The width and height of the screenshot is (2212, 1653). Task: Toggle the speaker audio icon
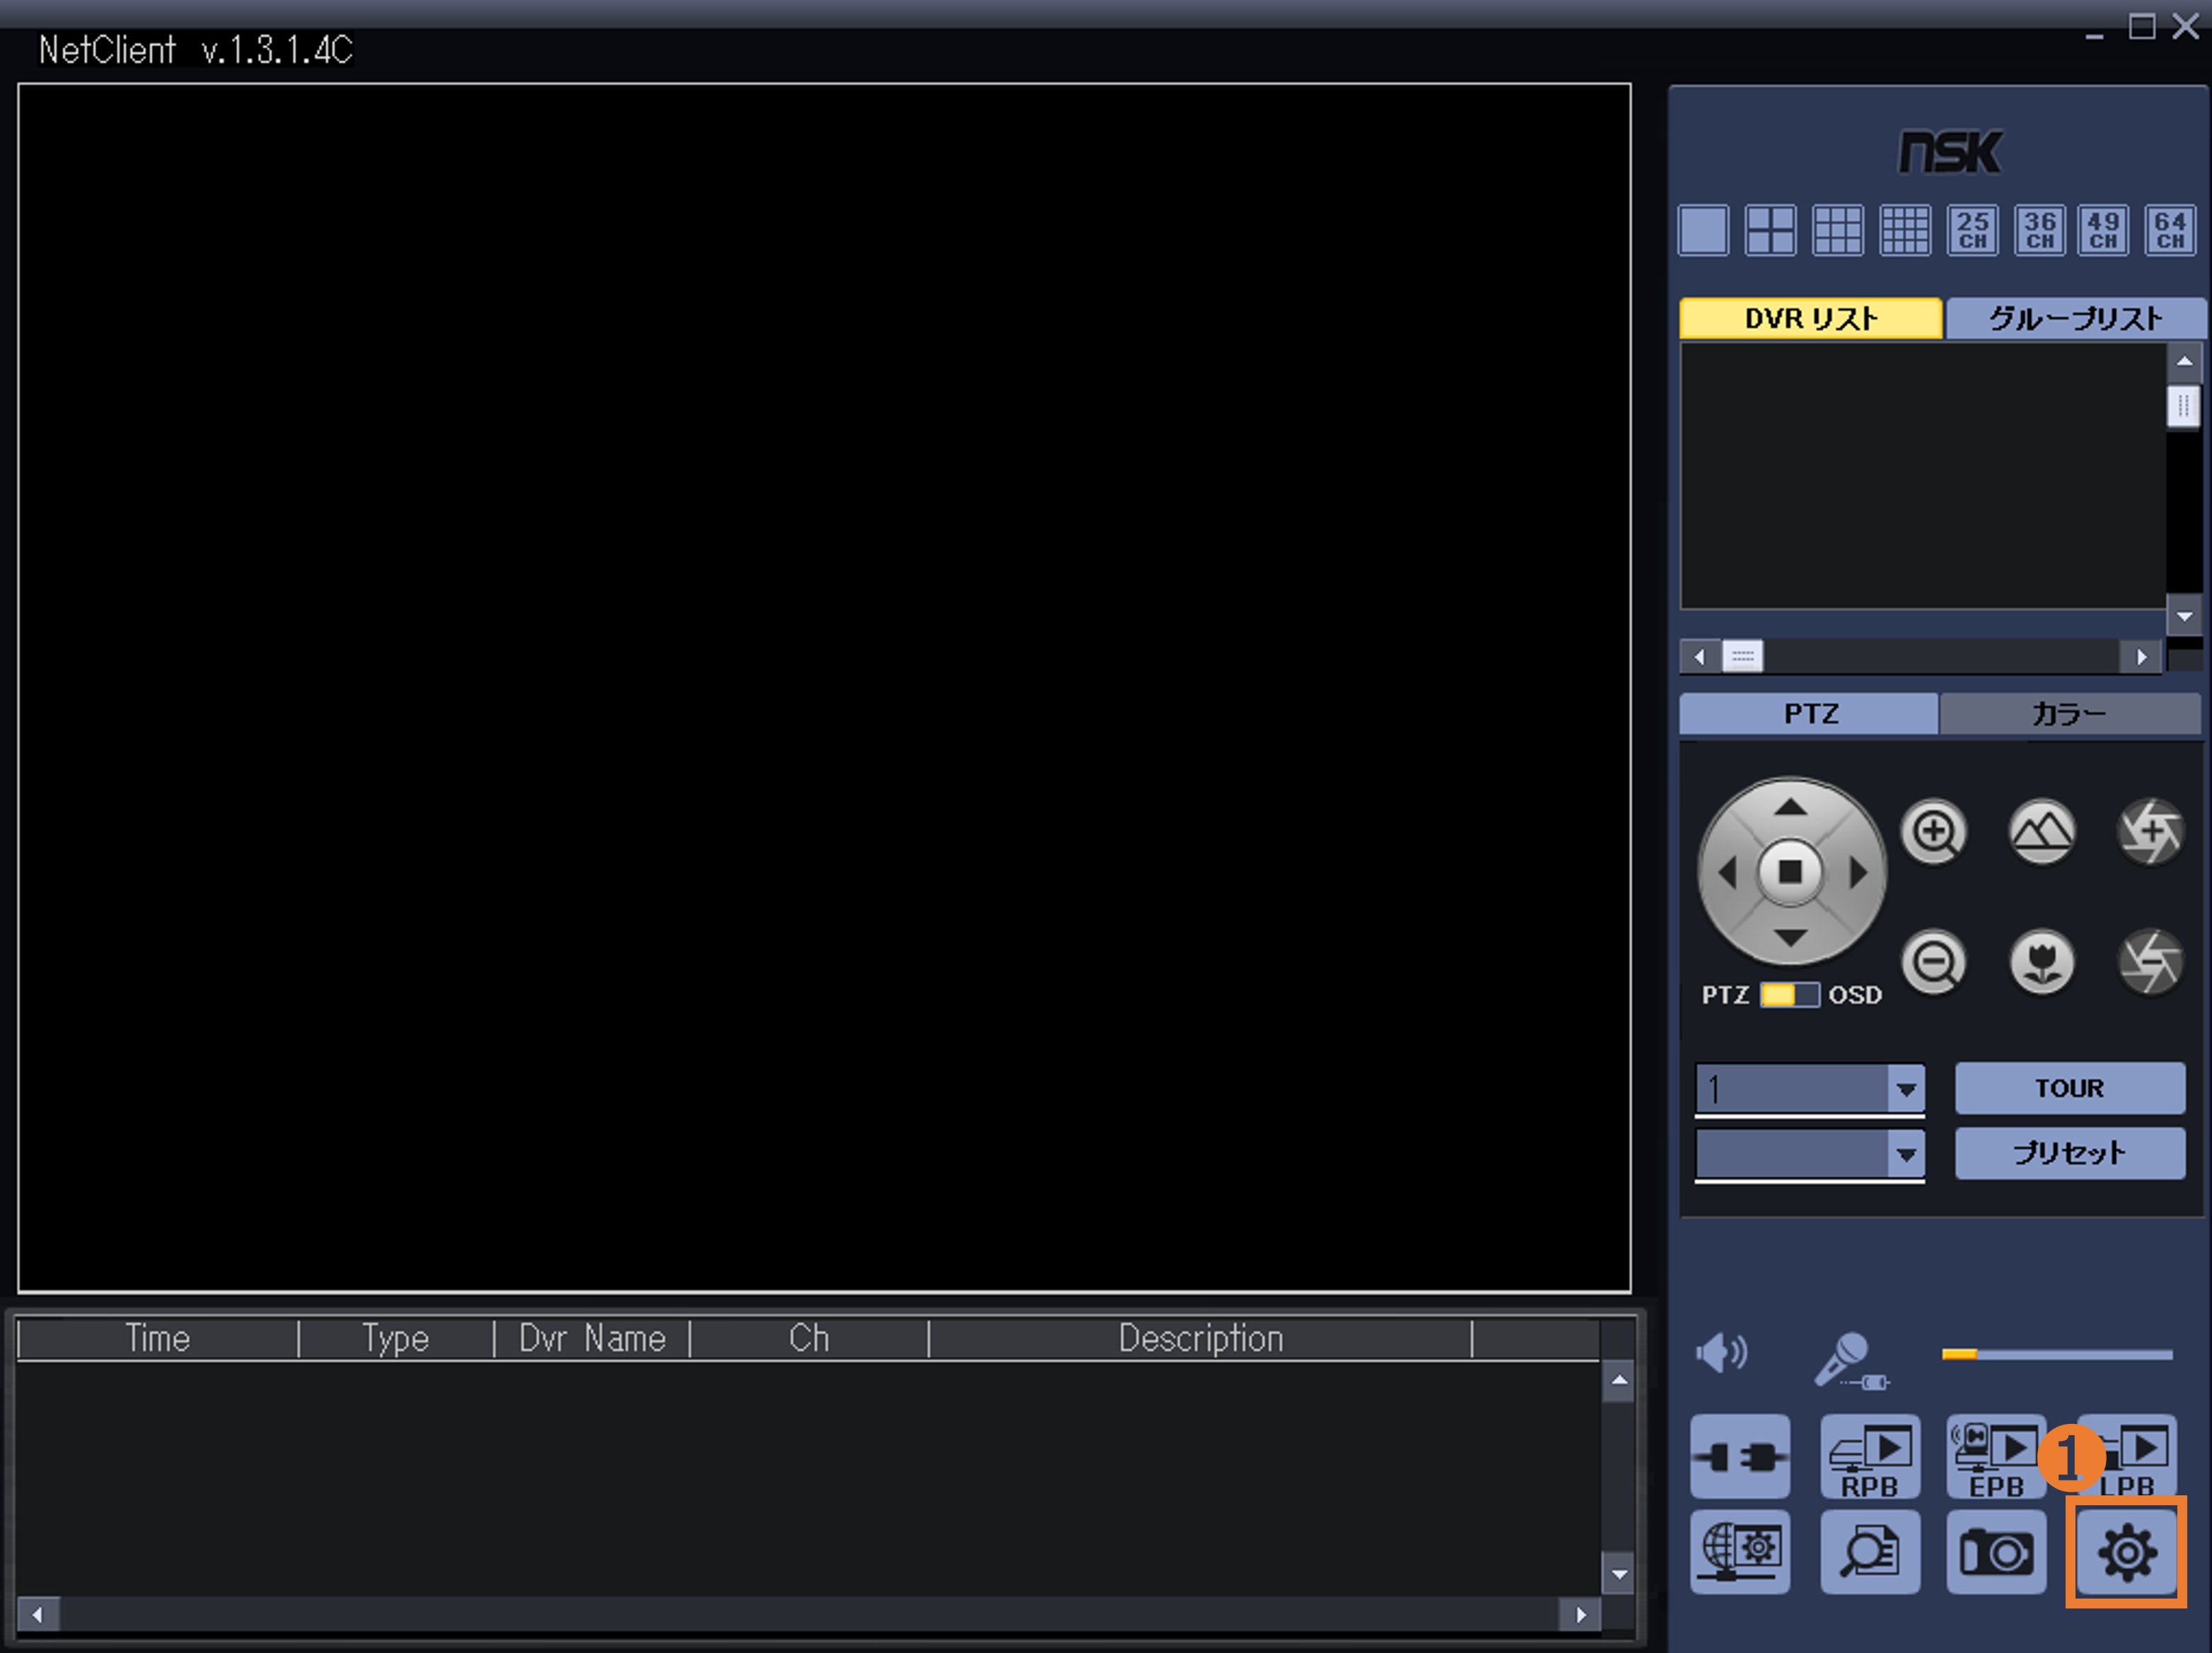click(1721, 1354)
